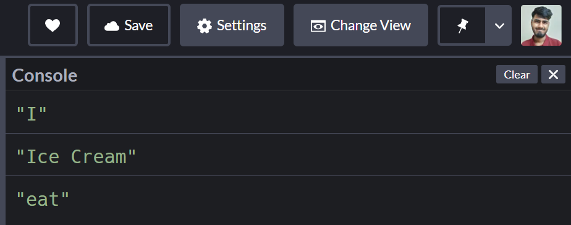Clear the console output
The image size is (571, 225).
pos(517,74)
